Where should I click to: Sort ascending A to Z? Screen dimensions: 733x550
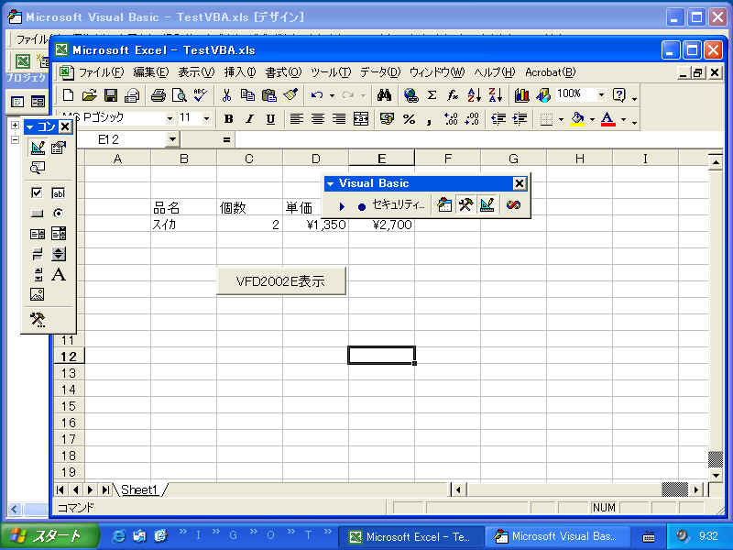coord(474,95)
